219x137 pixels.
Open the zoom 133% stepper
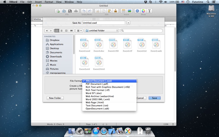[x=173, y=124]
